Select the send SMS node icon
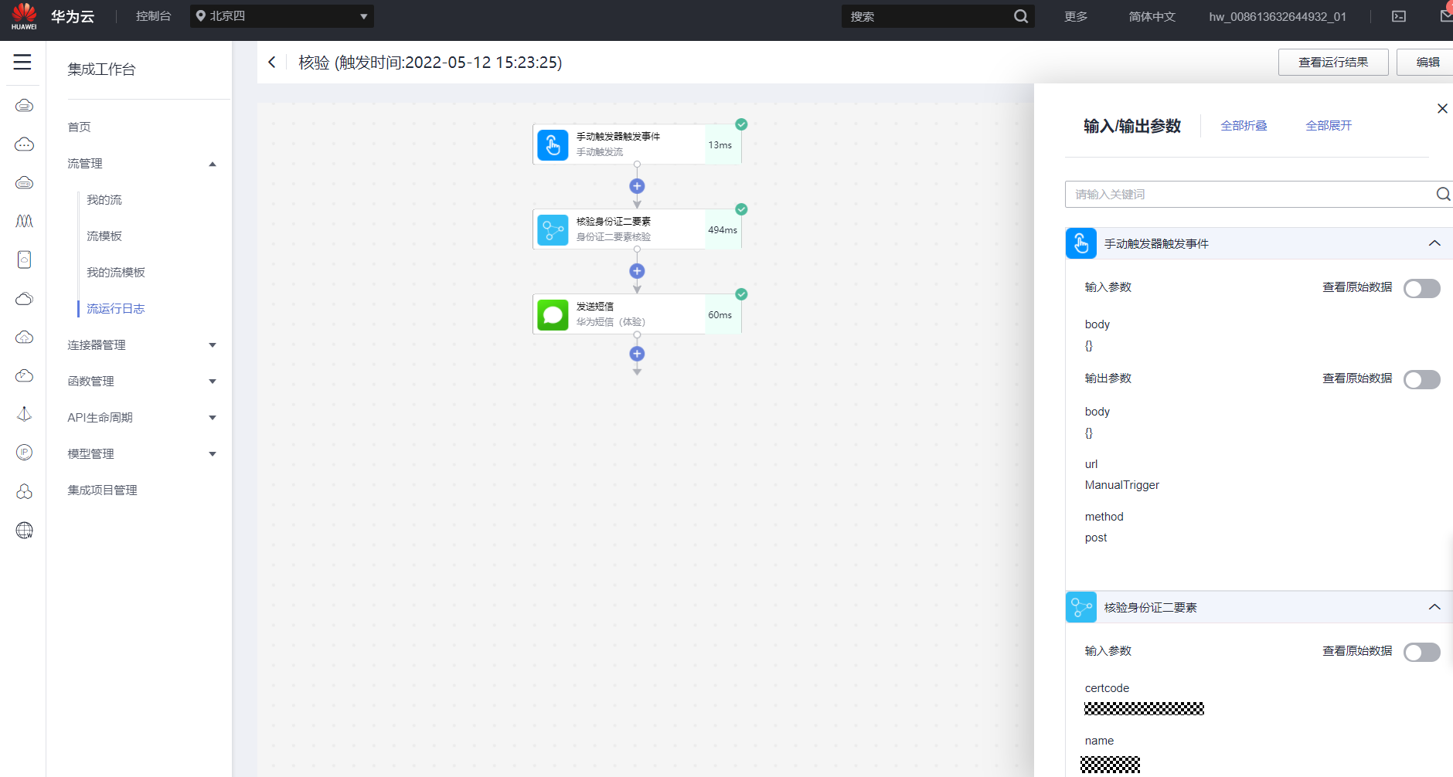The height and width of the screenshot is (777, 1453). pos(553,314)
